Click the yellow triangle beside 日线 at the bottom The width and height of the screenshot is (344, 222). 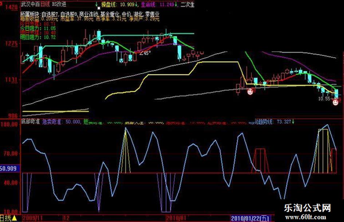[x=14, y=218]
